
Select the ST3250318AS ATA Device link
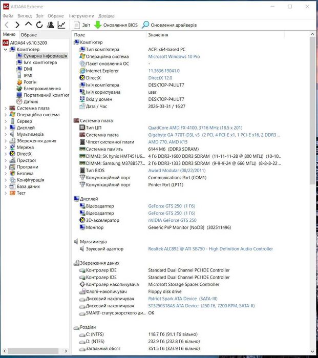[x=201, y=306]
